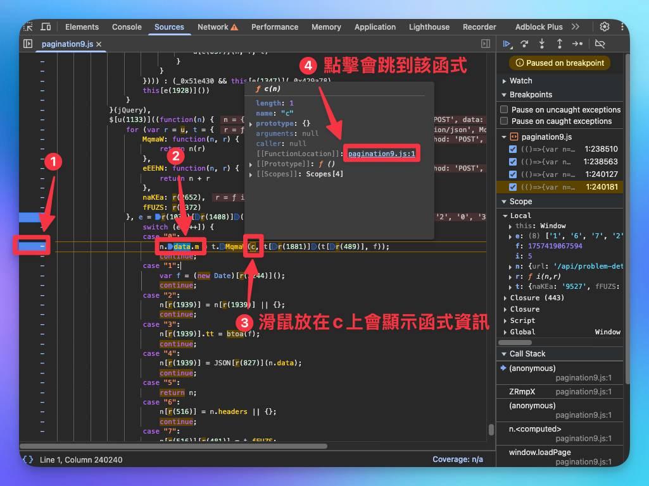Open the Performance tab

[x=275, y=27]
